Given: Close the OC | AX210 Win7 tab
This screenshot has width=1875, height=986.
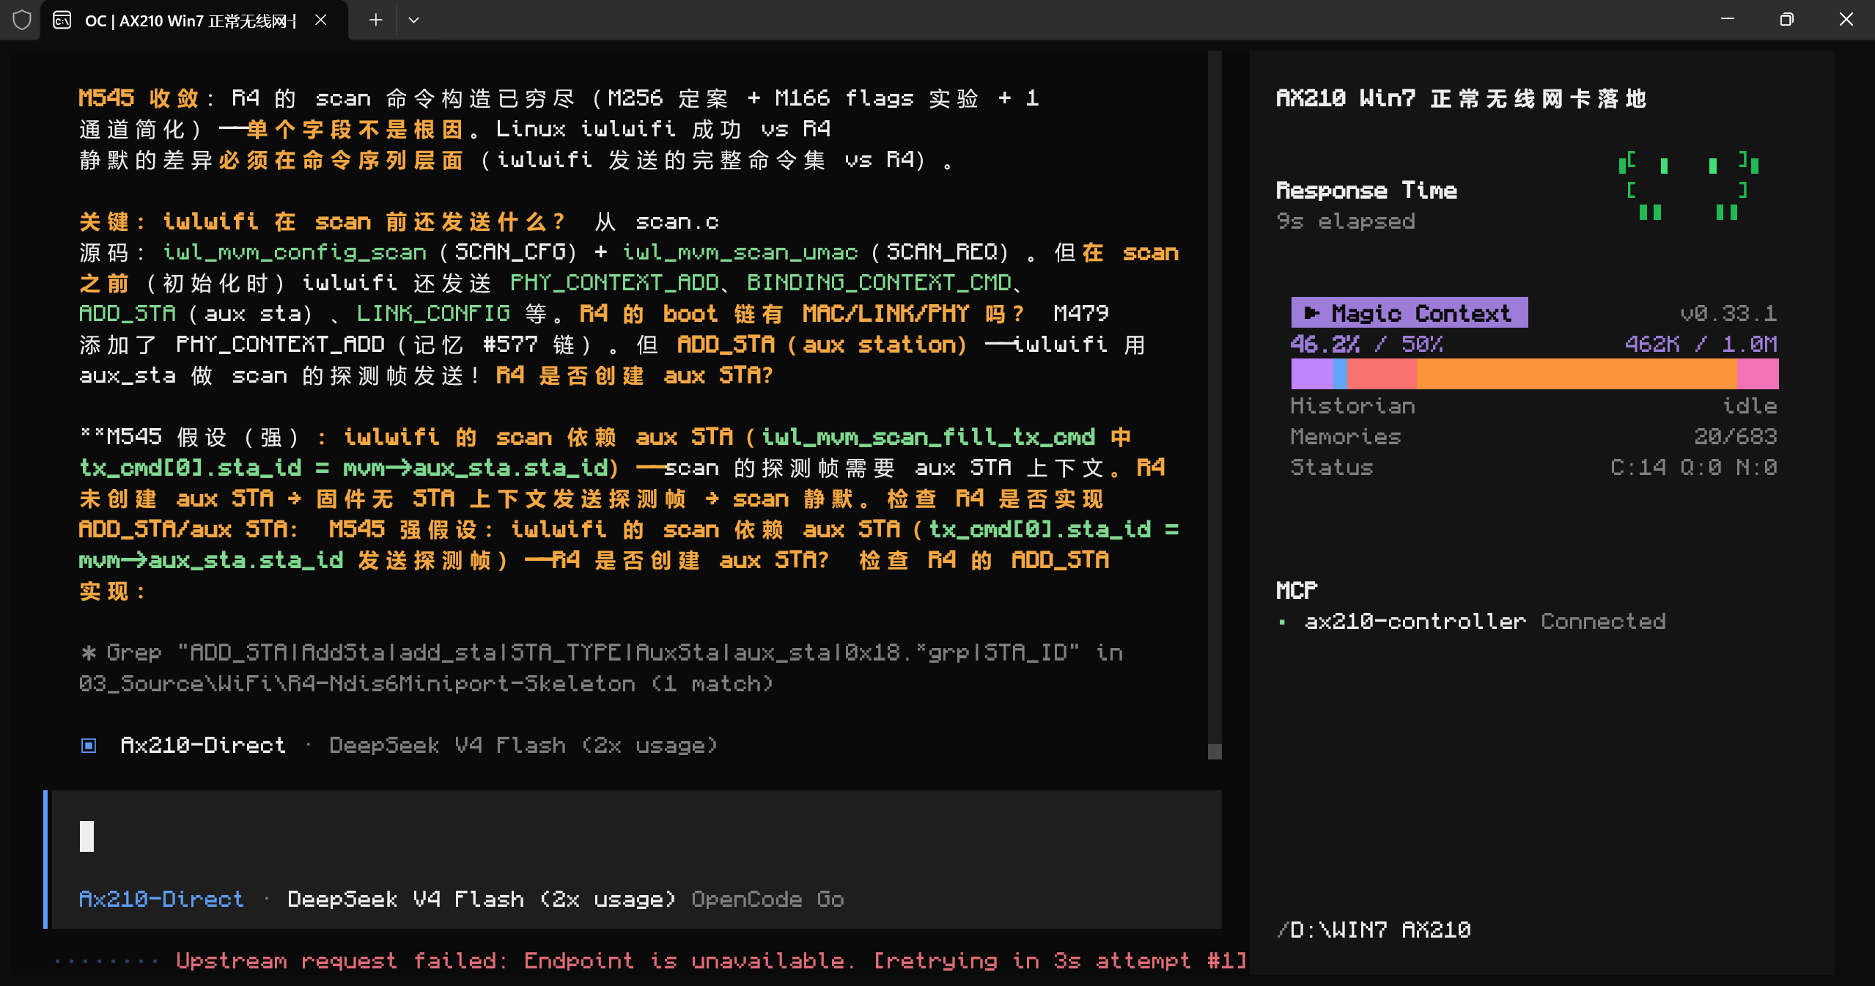Looking at the screenshot, I should [320, 20].
